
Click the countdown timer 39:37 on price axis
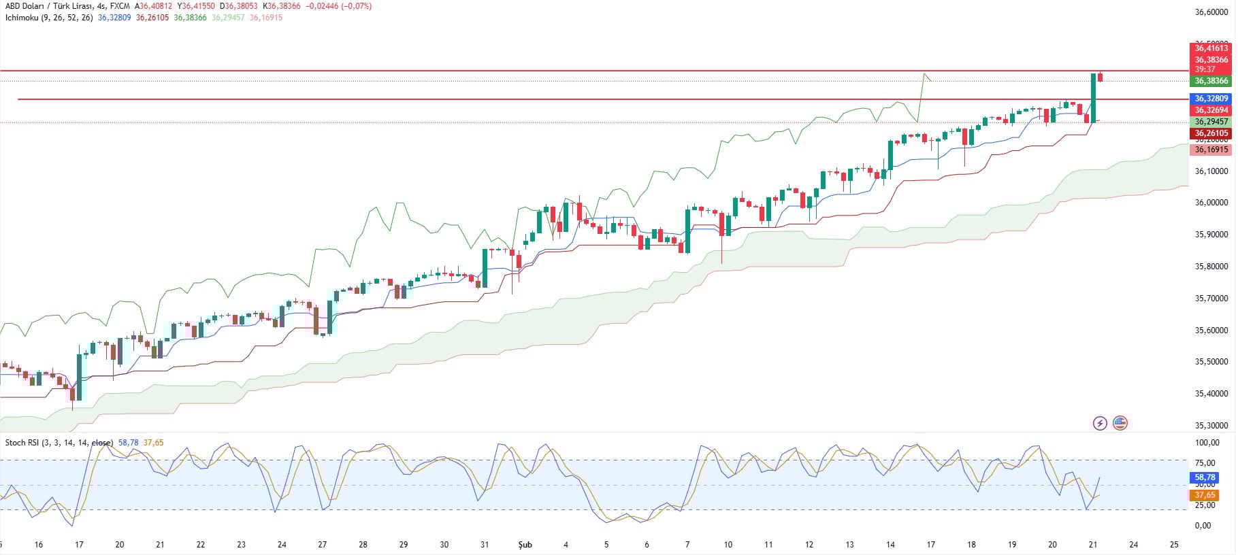coord(1205,69)
